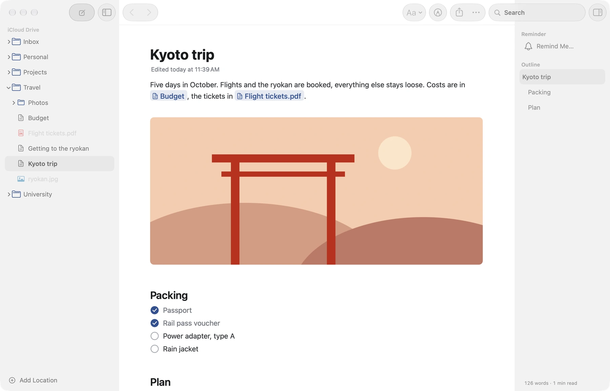The height and width of the screenshot is (391, 610).
Task: Click the 126 words status text
Action: pyautogui.click(x=536, y=383)
